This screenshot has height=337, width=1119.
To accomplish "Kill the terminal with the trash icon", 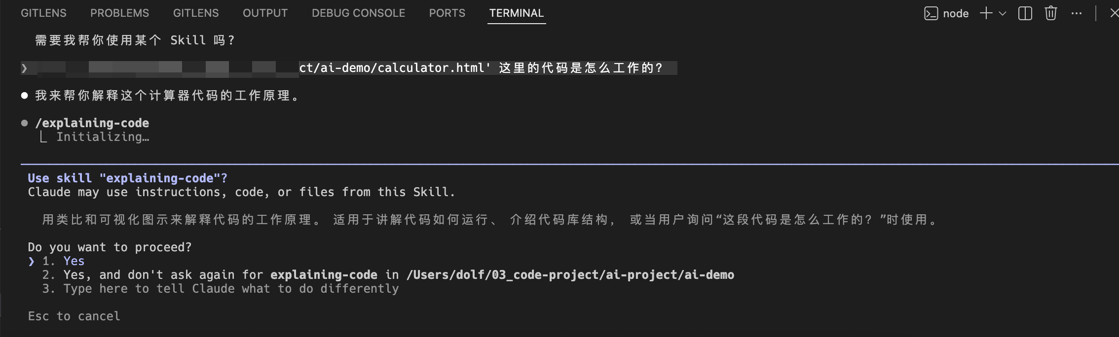I will point(1050,13).
